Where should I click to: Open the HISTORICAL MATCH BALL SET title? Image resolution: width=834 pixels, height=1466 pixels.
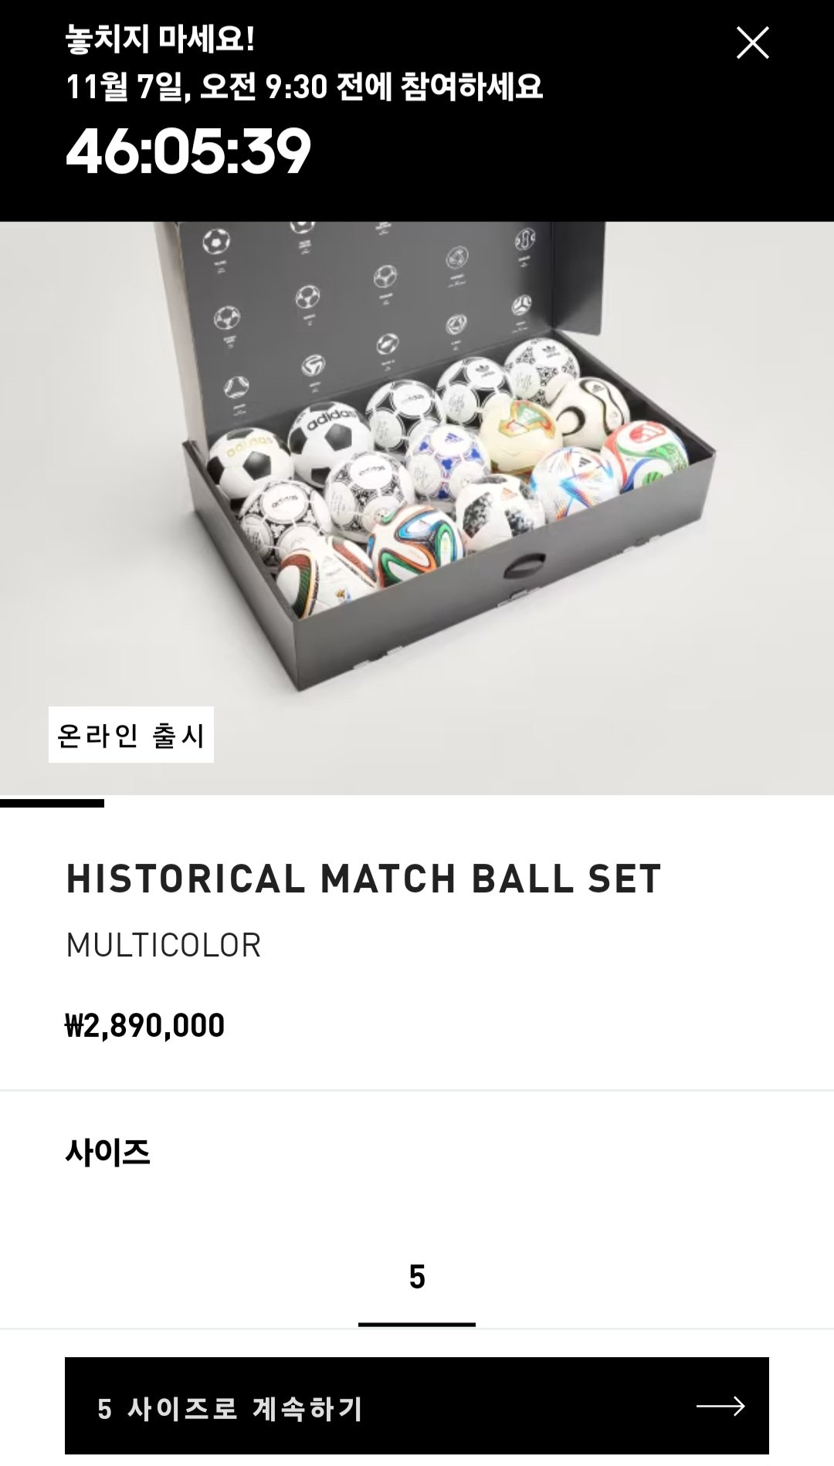(364, 879)
